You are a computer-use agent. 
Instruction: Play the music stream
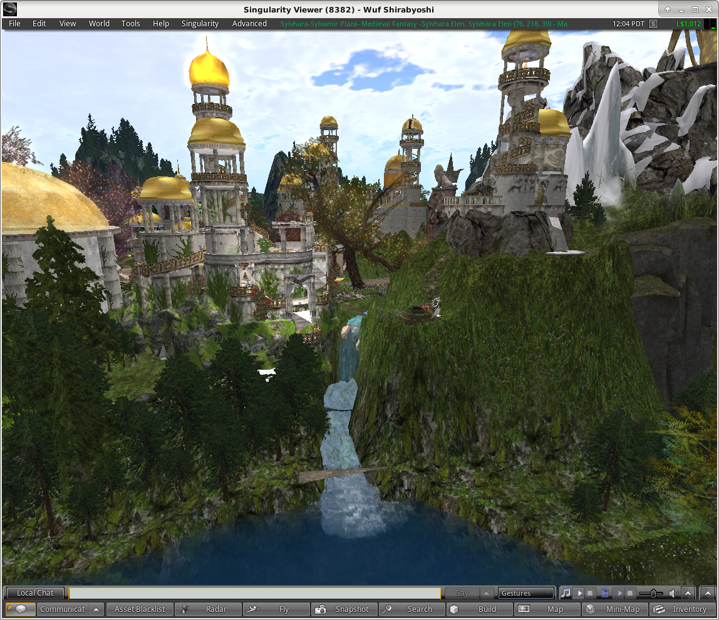[579, 593]
